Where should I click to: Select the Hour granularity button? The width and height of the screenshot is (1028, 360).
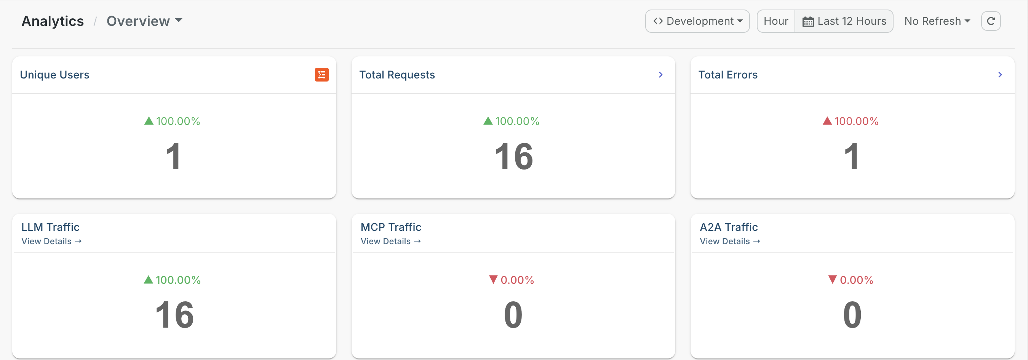point(776,21)
